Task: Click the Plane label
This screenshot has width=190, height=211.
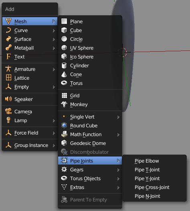Action: (76, 22)
